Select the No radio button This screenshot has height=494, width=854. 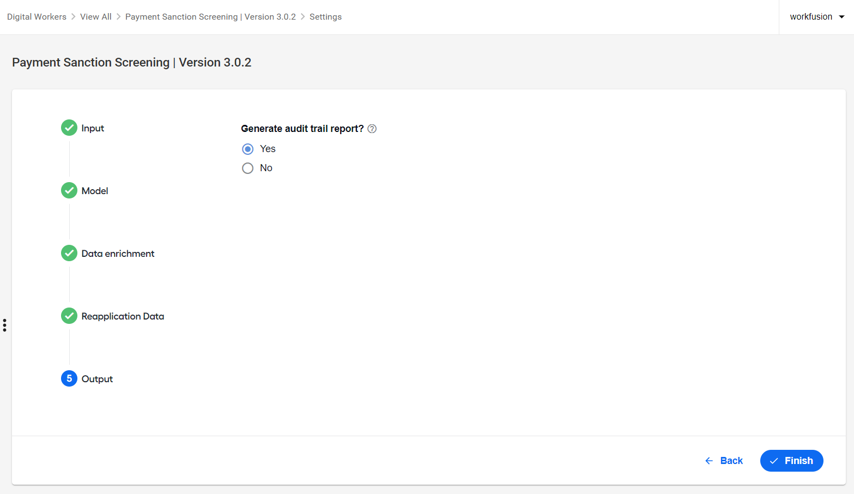[247, 168]
